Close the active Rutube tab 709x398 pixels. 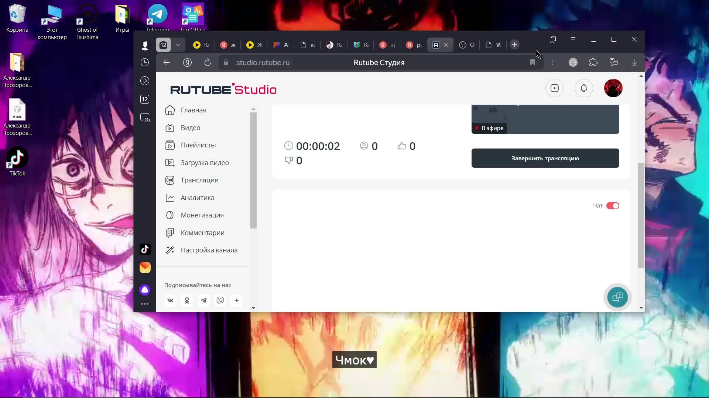[x=446, y=45]
